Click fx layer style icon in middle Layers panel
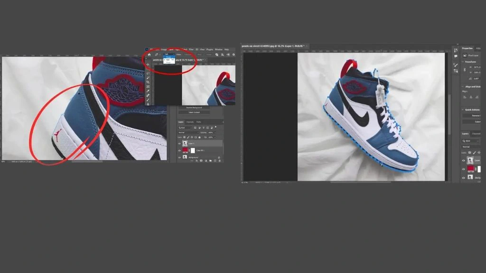Image resolution: width=486 pixels, height=273 pixels. click(x=196, y=161)
